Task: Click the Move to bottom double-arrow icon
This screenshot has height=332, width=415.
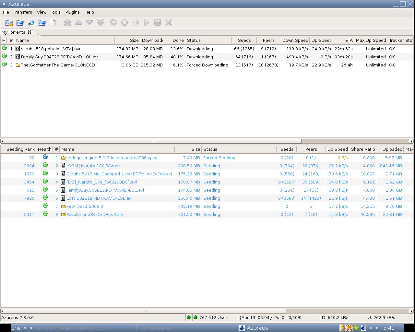Action: click(101, 23)
